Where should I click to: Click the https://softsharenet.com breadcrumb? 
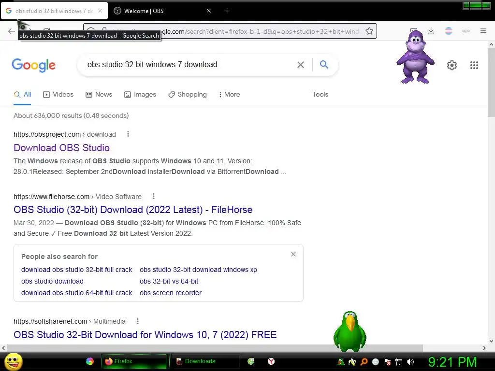(x=50, y=321)
